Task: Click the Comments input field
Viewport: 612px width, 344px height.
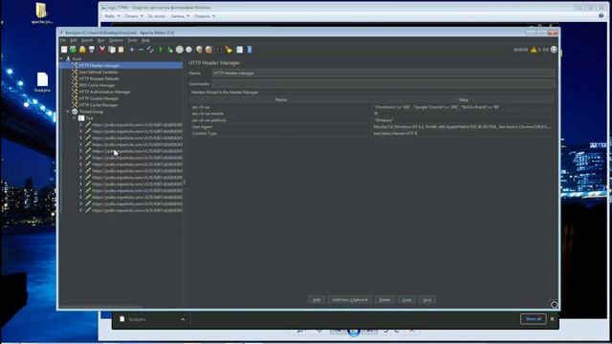Action: 382,84
